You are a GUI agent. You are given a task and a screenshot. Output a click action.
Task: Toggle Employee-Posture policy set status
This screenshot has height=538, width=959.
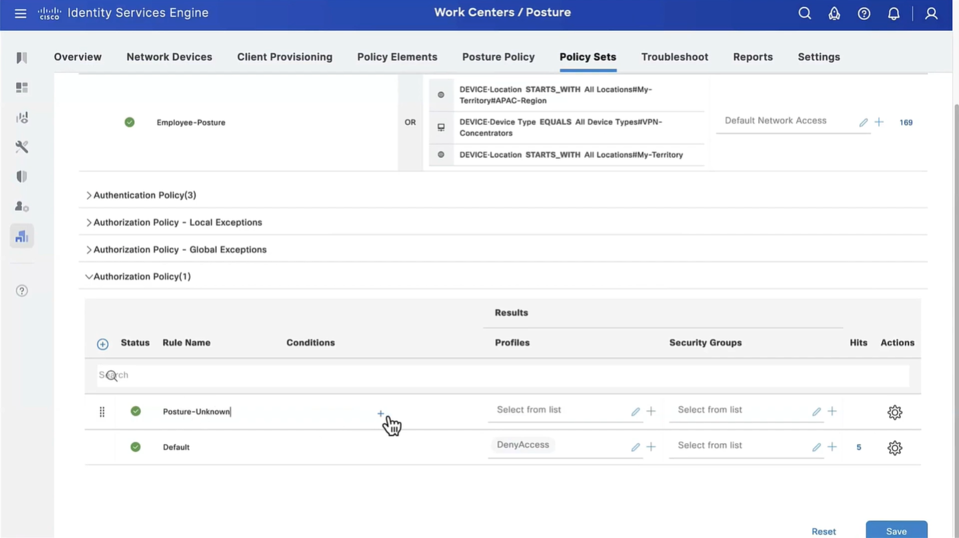129,122
